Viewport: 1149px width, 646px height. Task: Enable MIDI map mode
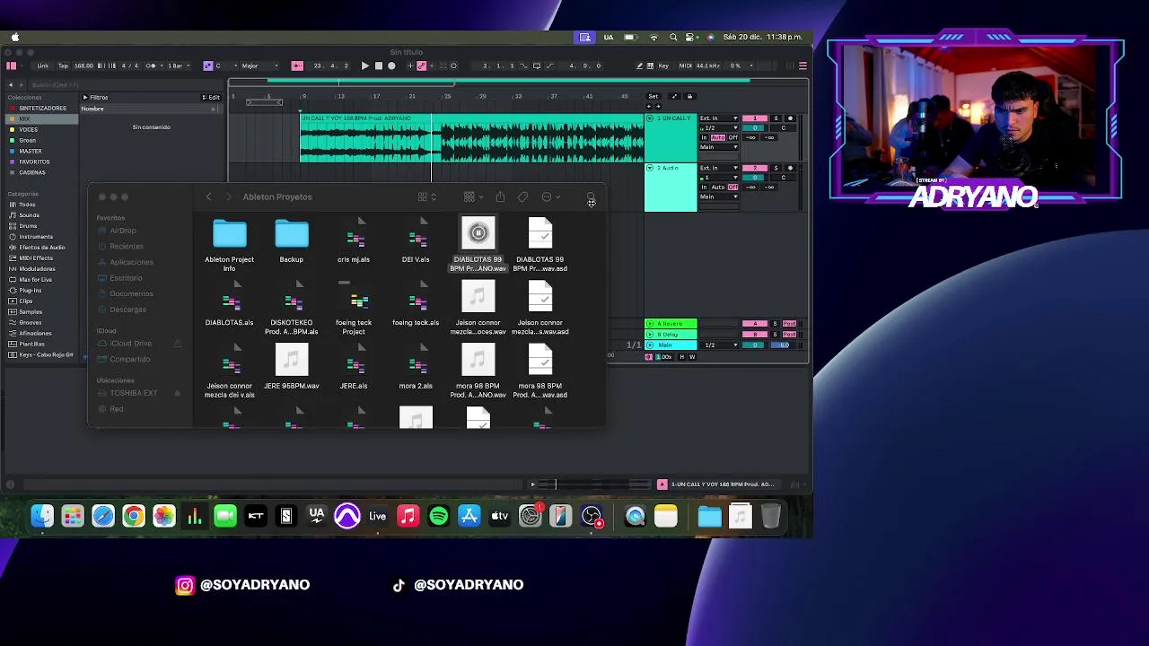click(x=685, y=65)
